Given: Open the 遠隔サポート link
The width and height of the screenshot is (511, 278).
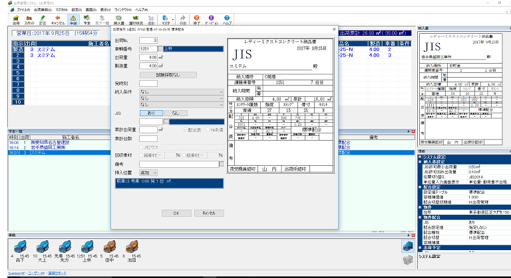Looking at the screenshot, I should tap(57, 273).
